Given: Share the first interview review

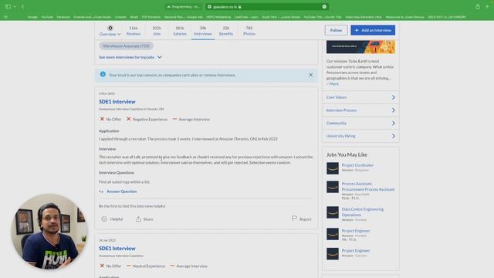Looking at the screenshot, I should 144,219.
